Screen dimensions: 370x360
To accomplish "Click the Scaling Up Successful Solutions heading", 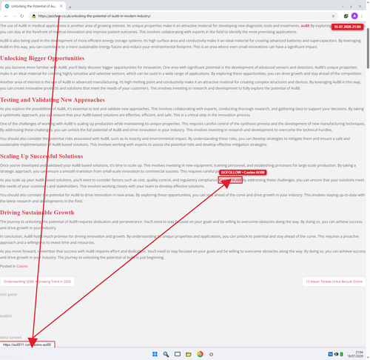I will [41, 156].
